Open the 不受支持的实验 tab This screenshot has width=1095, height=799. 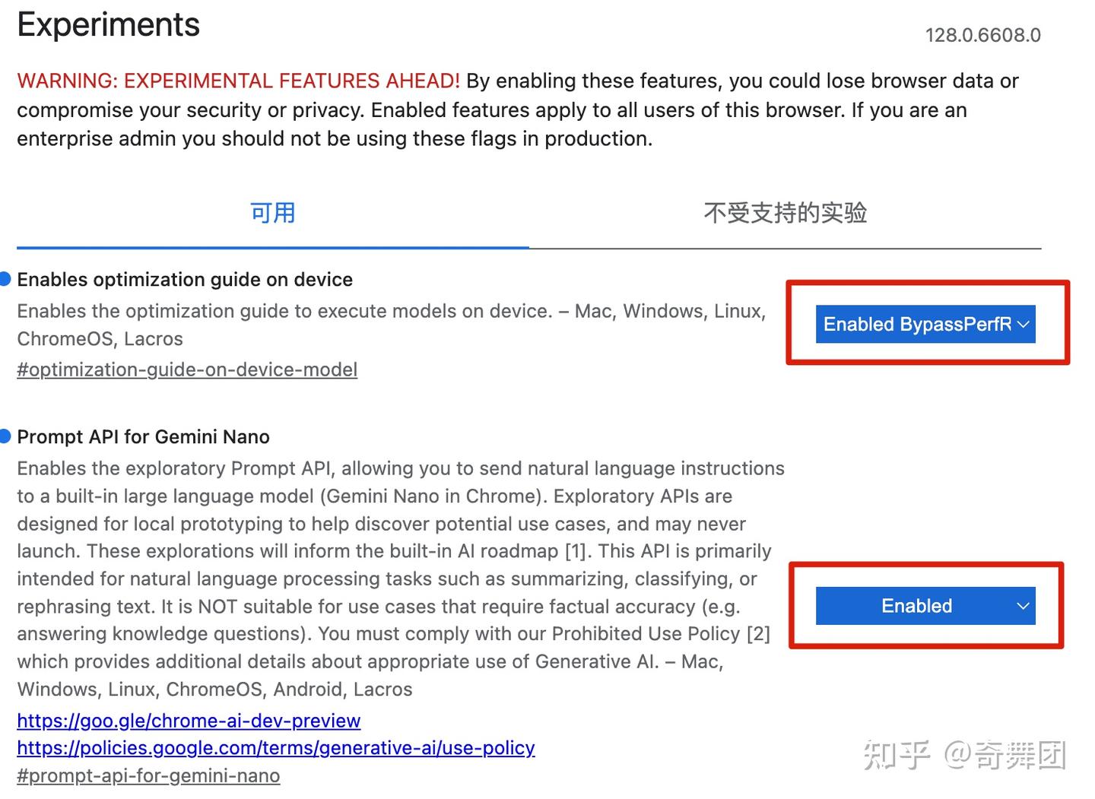pos(786,214)
